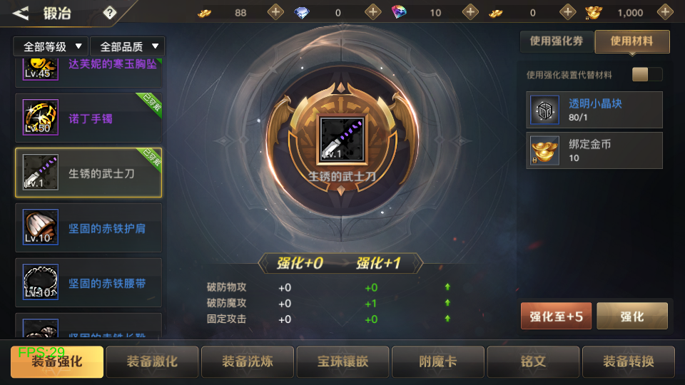Open the 全部品质 quality filter dropdown
The width and height of the screenshot is (685, 385).
click(128, 46)
